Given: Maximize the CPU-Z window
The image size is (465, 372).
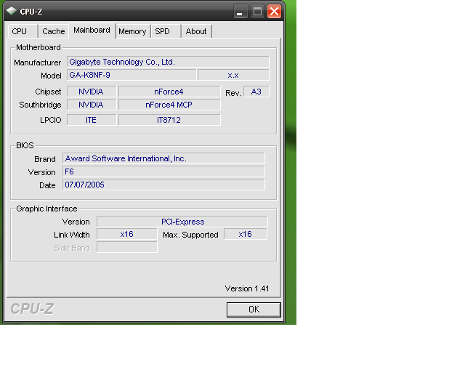Looking at the screenshot, I should tap(257, 12).
